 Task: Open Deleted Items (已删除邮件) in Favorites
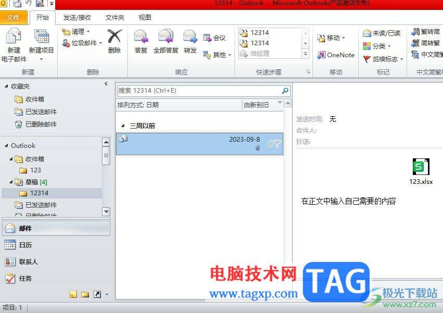point(35,124)
